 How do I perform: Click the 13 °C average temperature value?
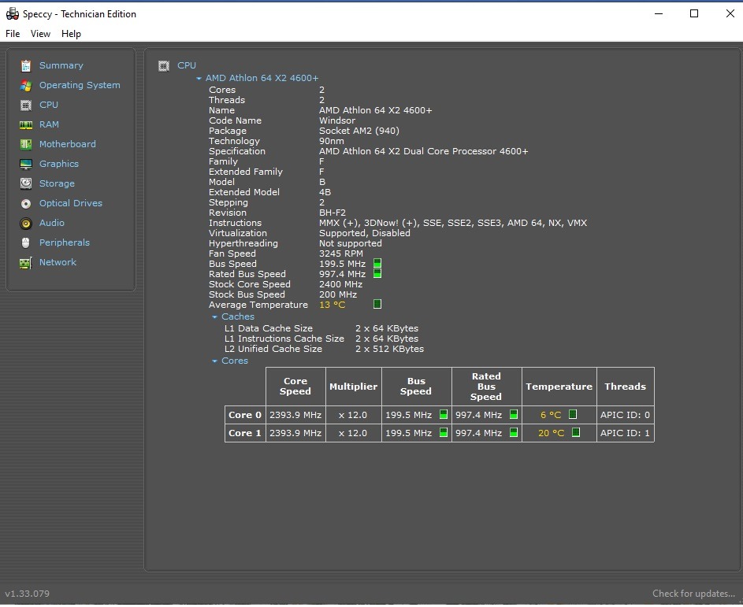pos(332,305)
